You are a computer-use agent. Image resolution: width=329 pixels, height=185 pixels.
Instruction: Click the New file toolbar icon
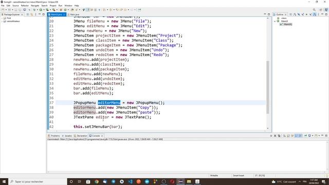[x=3, y=10]
